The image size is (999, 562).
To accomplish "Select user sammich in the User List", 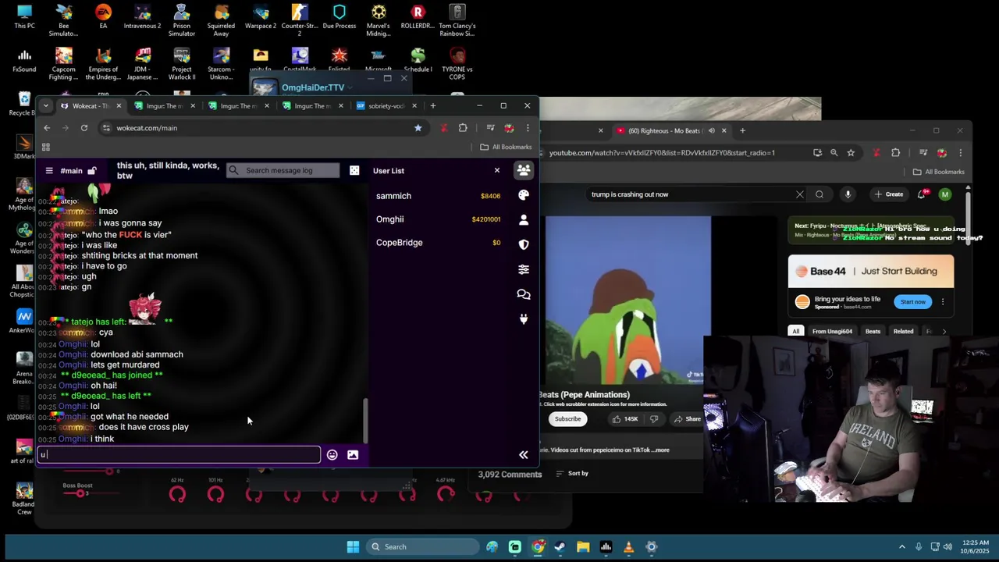I will pyautogui.click(x=393, y=196).
